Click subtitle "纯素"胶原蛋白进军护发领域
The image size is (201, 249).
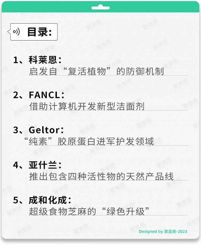[89, 141]
